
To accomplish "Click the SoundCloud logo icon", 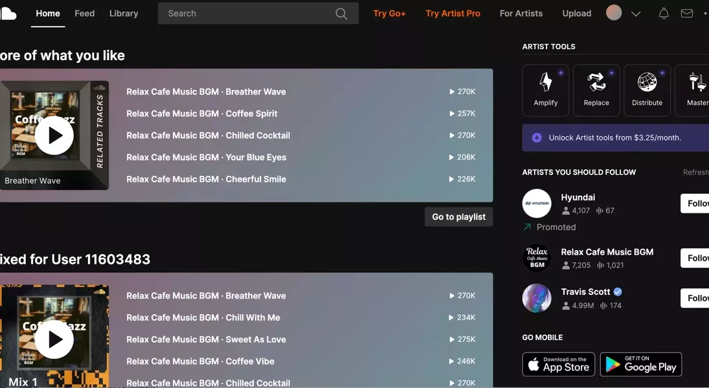I will click(x=8, y=13).
